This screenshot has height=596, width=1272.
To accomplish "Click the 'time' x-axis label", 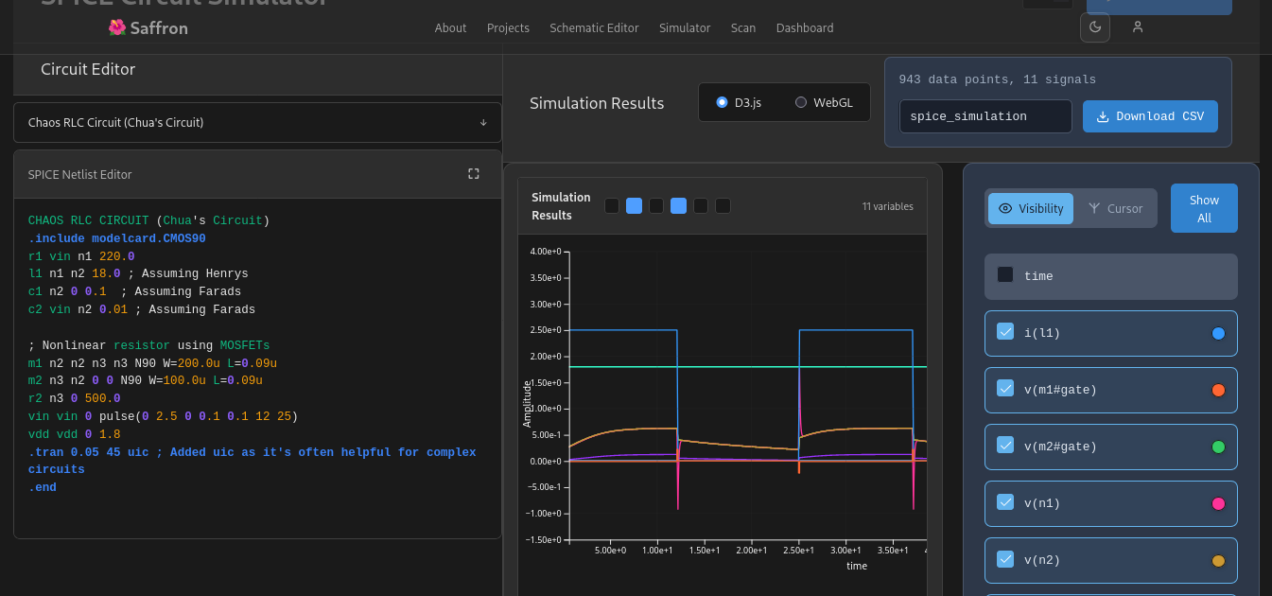I will (857, 566).
